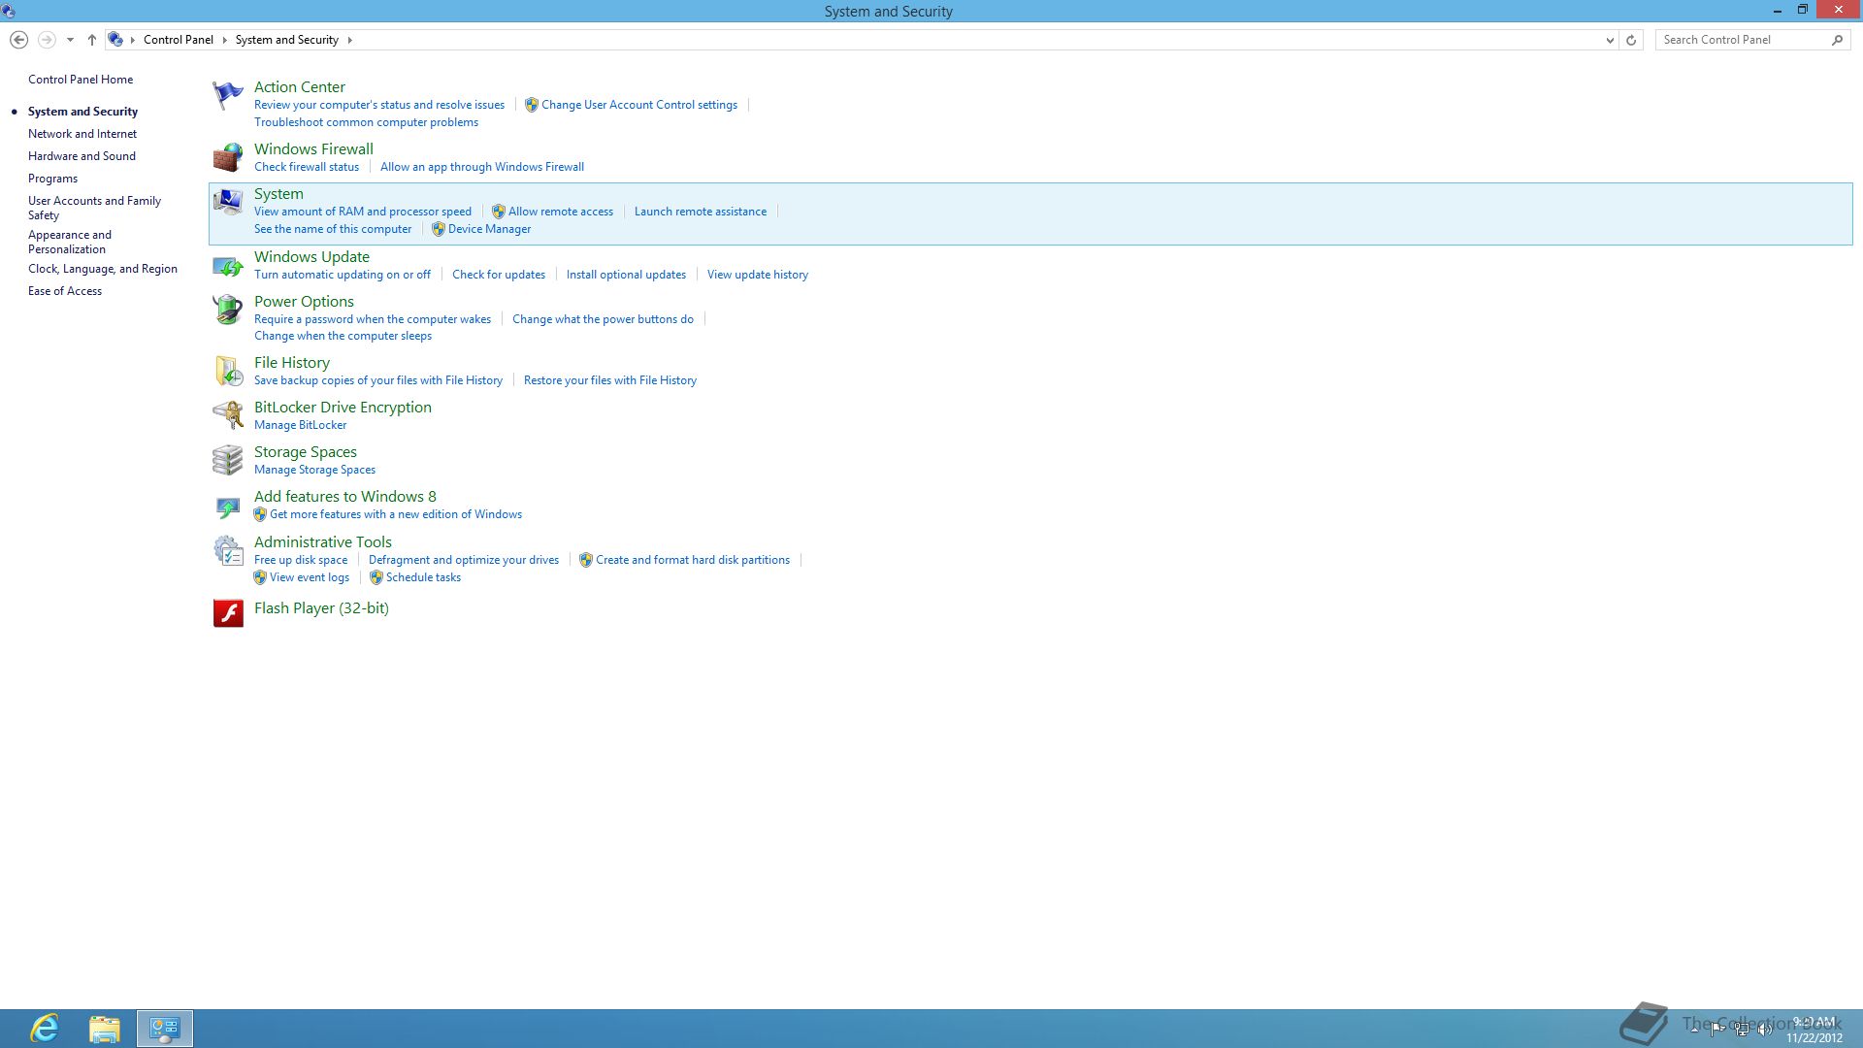Click the Control Panel breadcrumb segment
The width and height of the screenshot is (1863, 1048).
click(x=179, y=40)
